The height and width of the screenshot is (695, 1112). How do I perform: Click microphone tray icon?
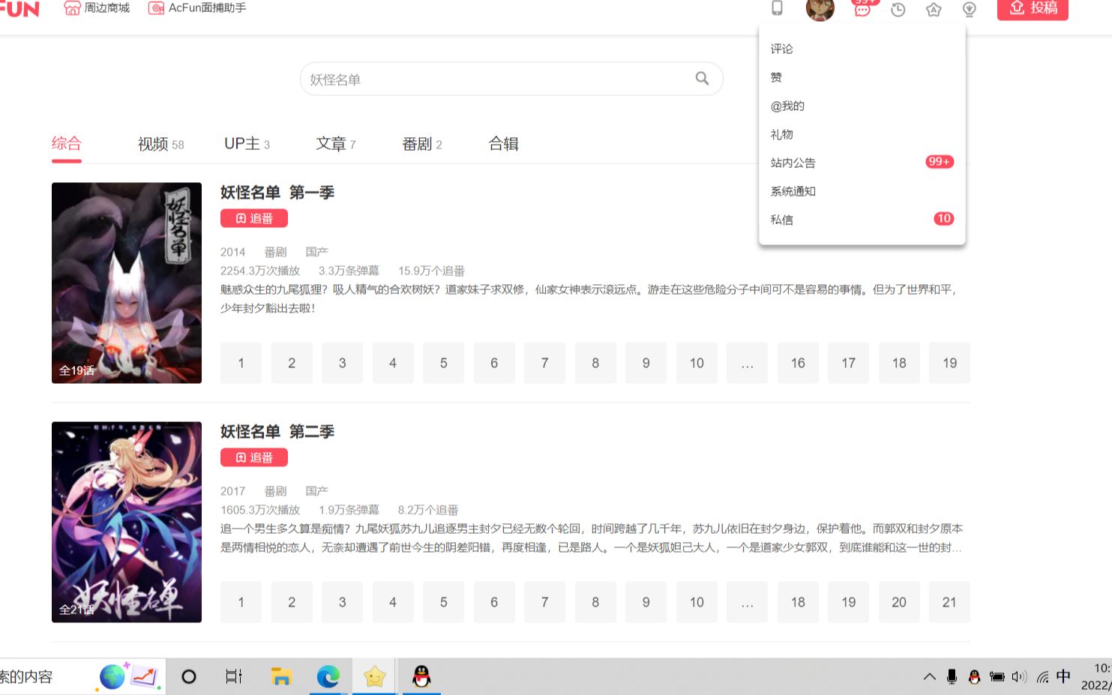click(952, 677)
